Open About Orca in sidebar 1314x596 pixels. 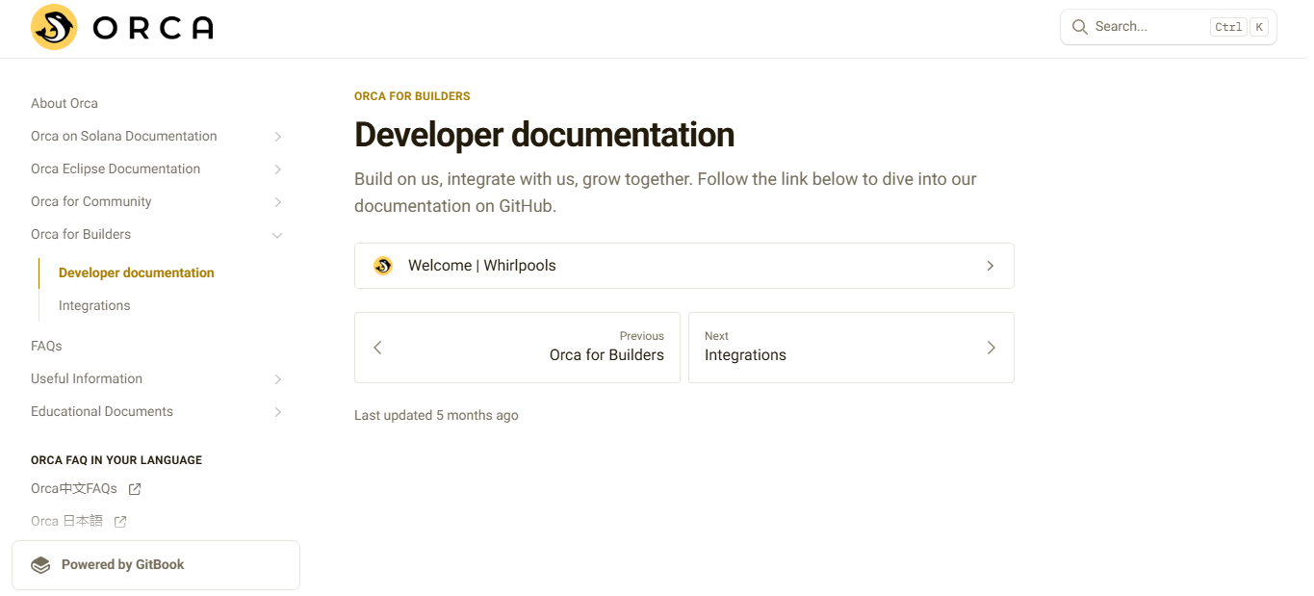click(64, 103)
